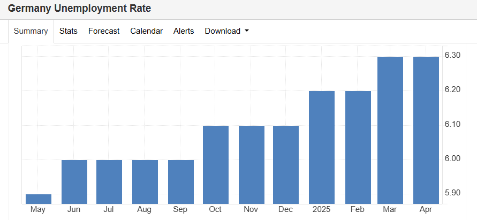Screen dimensions: 477x220
Task: Select the Dec data bar
Action: 286,165
